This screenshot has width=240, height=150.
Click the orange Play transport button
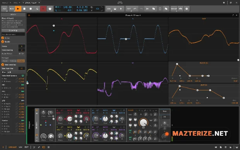[x=18, y=9]
